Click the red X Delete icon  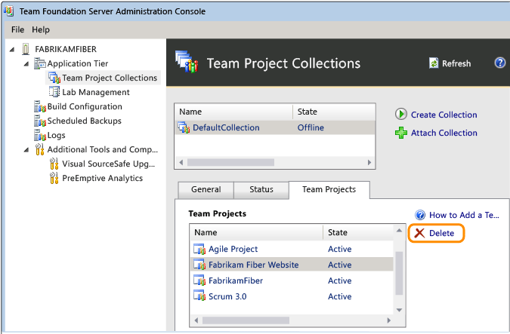pyautogui.click(x=419, y=233)
